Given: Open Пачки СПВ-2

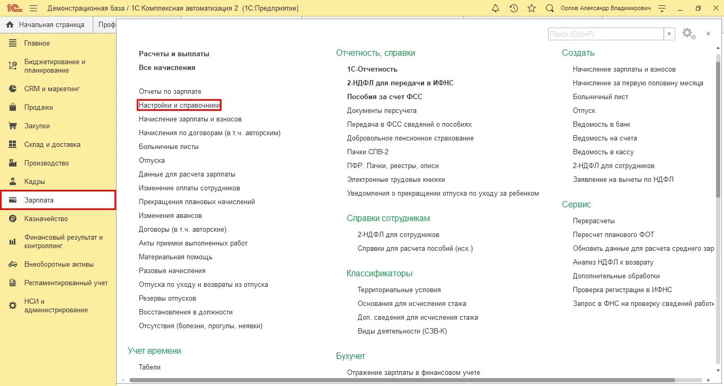Looking at the screenshot, I should pos(368,152).
